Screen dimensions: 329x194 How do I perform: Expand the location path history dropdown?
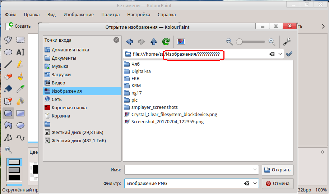[x=280, y=54]
